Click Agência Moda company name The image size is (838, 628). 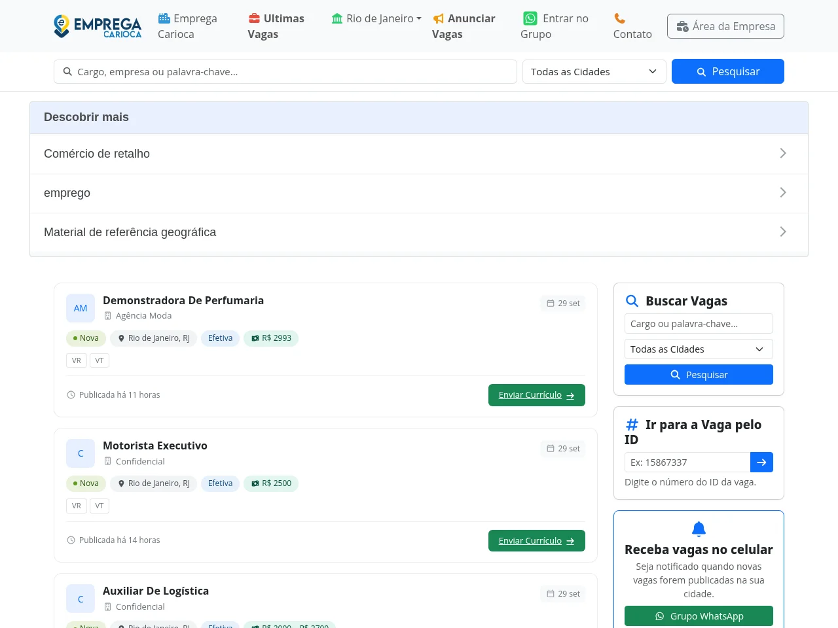[143, 315]
